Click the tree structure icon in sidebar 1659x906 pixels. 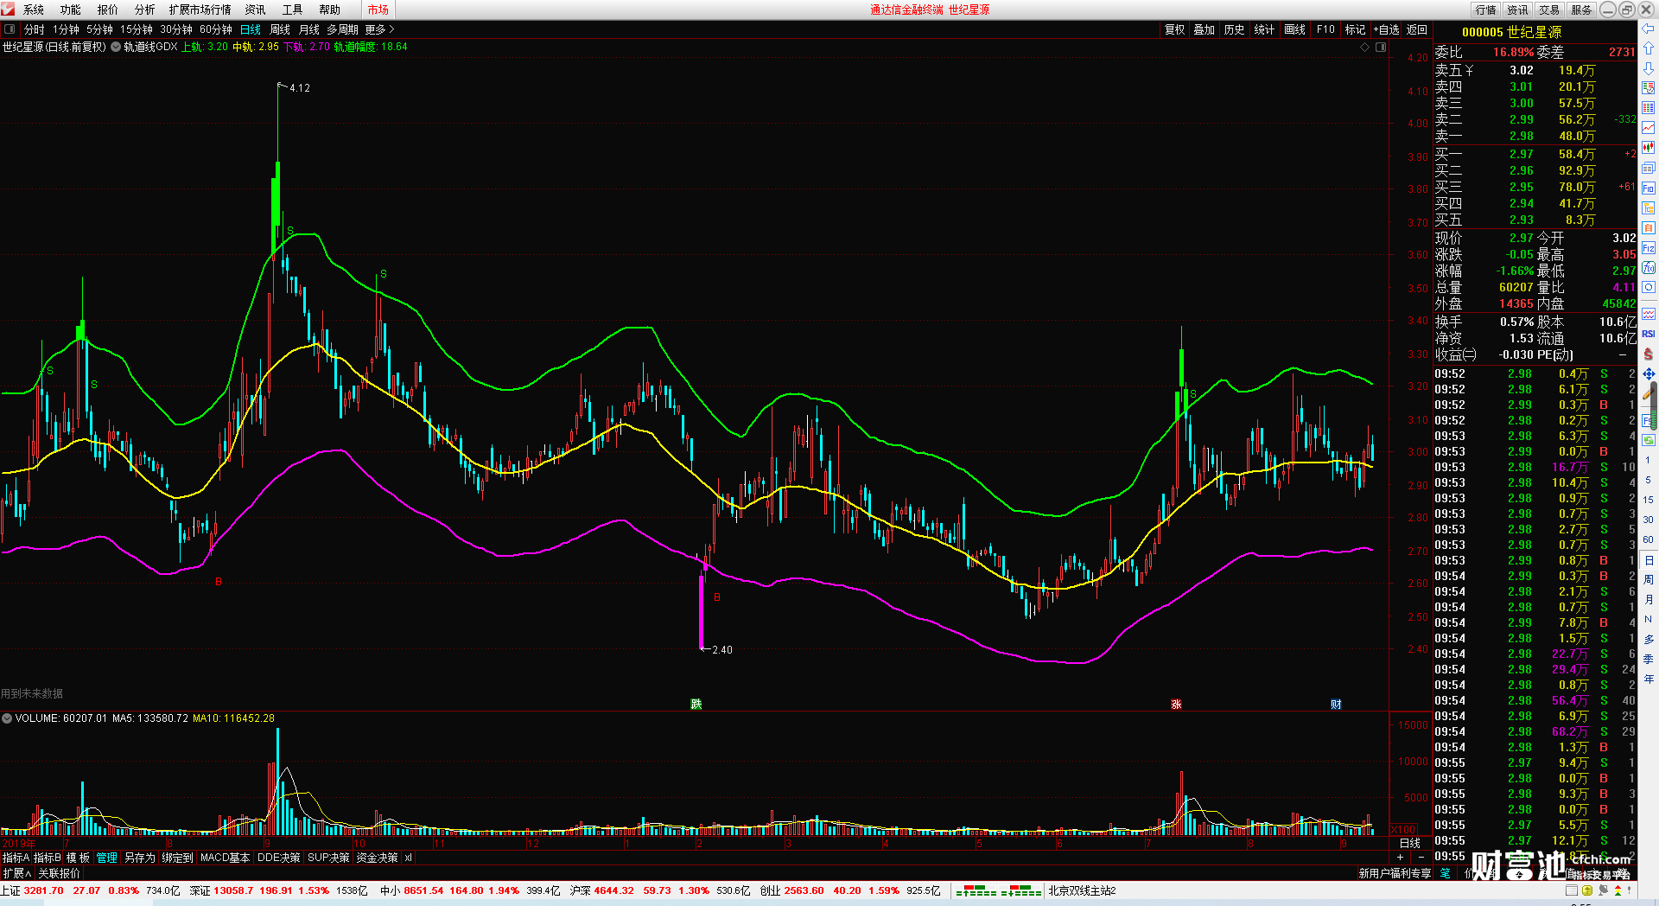[x=1649, y=207]
